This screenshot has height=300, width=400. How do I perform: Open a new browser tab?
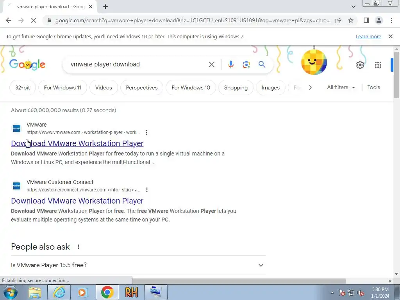coord(105,7)
